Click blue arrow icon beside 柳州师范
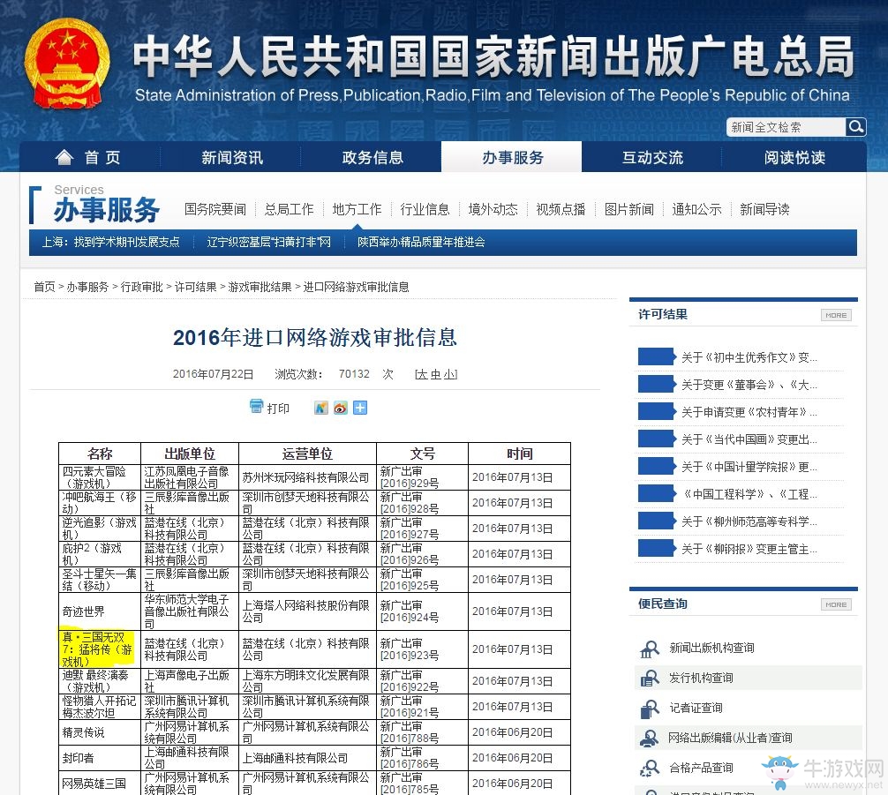Screen dimensions: 888x795 pos(657,521)
